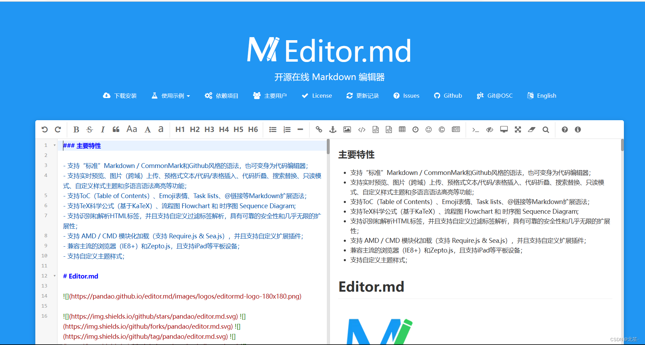Click the logo image in preview pane
The width and height of the screenshot is (645, 345).
(x=379, y=331)
